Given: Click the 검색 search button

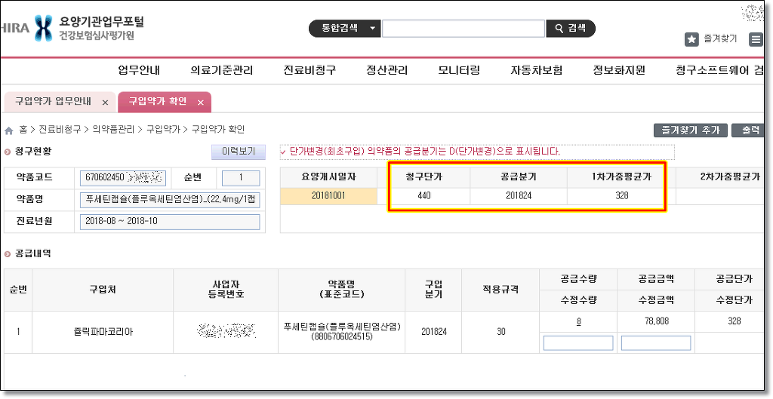Looking at the screenshot, I should [x=570, y=29].
